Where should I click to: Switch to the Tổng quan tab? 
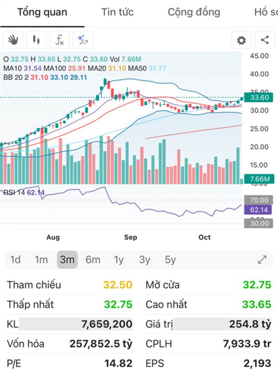pyautogui.click(x=42, y=13)
